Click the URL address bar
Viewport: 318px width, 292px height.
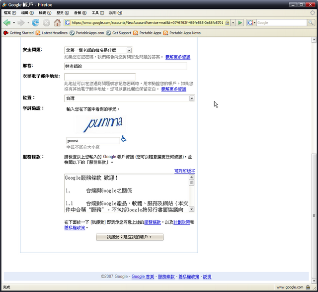tap(148, 23)
